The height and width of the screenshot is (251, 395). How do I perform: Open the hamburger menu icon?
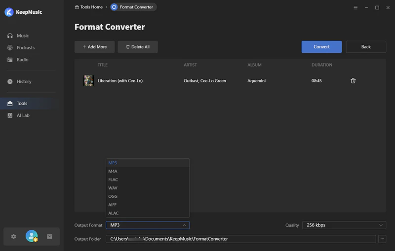click(x=355, y=7)
